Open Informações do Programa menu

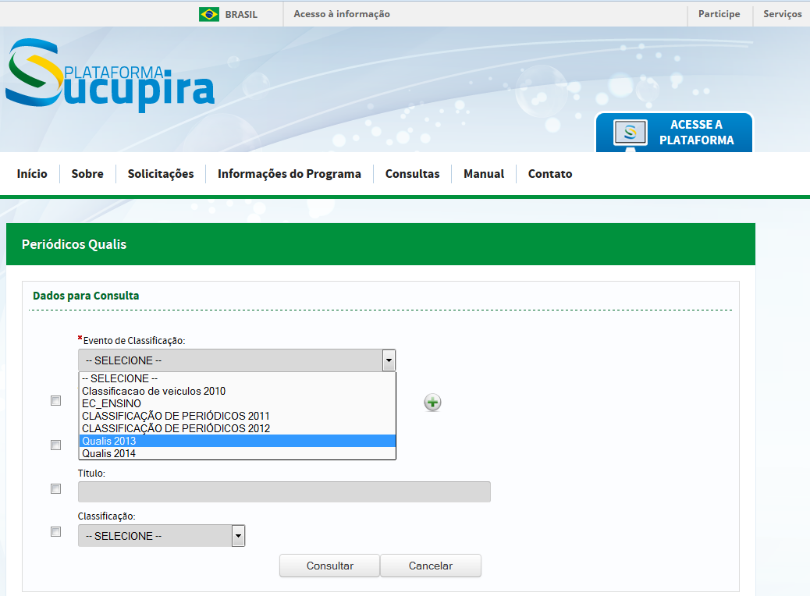(290, 173)
